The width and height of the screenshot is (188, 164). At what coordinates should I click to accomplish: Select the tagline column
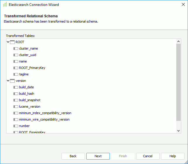click(24, 74)
